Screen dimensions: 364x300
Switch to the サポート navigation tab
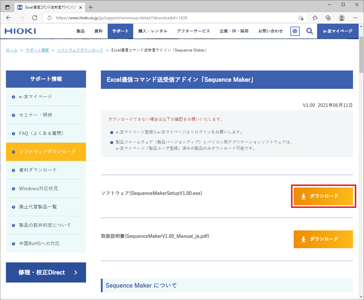click(x=120, y=31)
